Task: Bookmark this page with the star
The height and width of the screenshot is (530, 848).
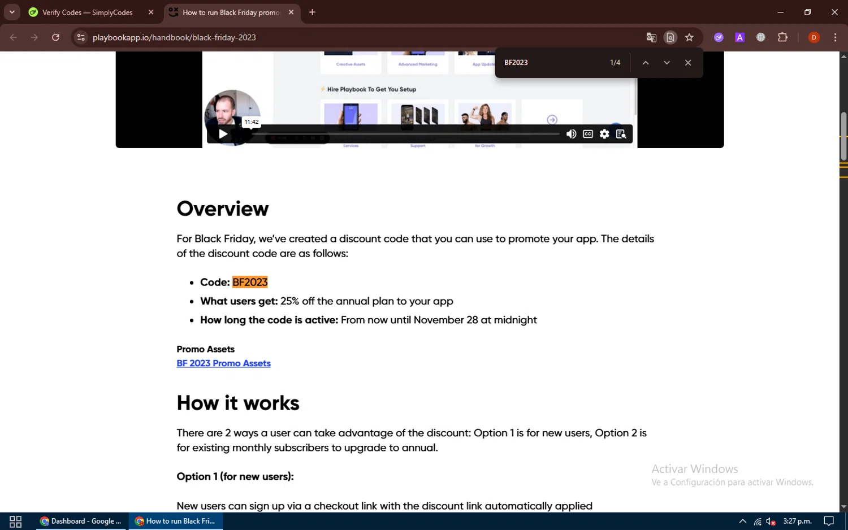Action: click(x=689, y=37)
